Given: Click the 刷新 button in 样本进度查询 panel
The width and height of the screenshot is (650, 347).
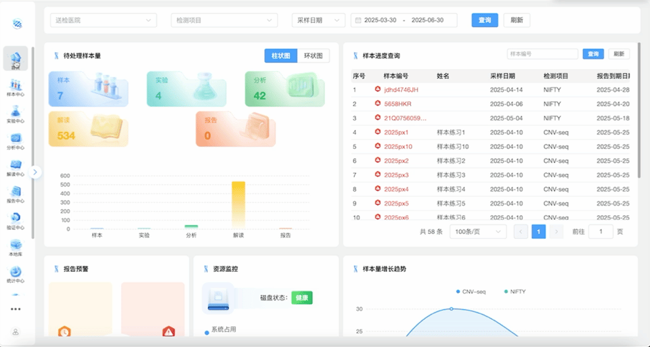Looking at the screenshot, I should (619, 54).
